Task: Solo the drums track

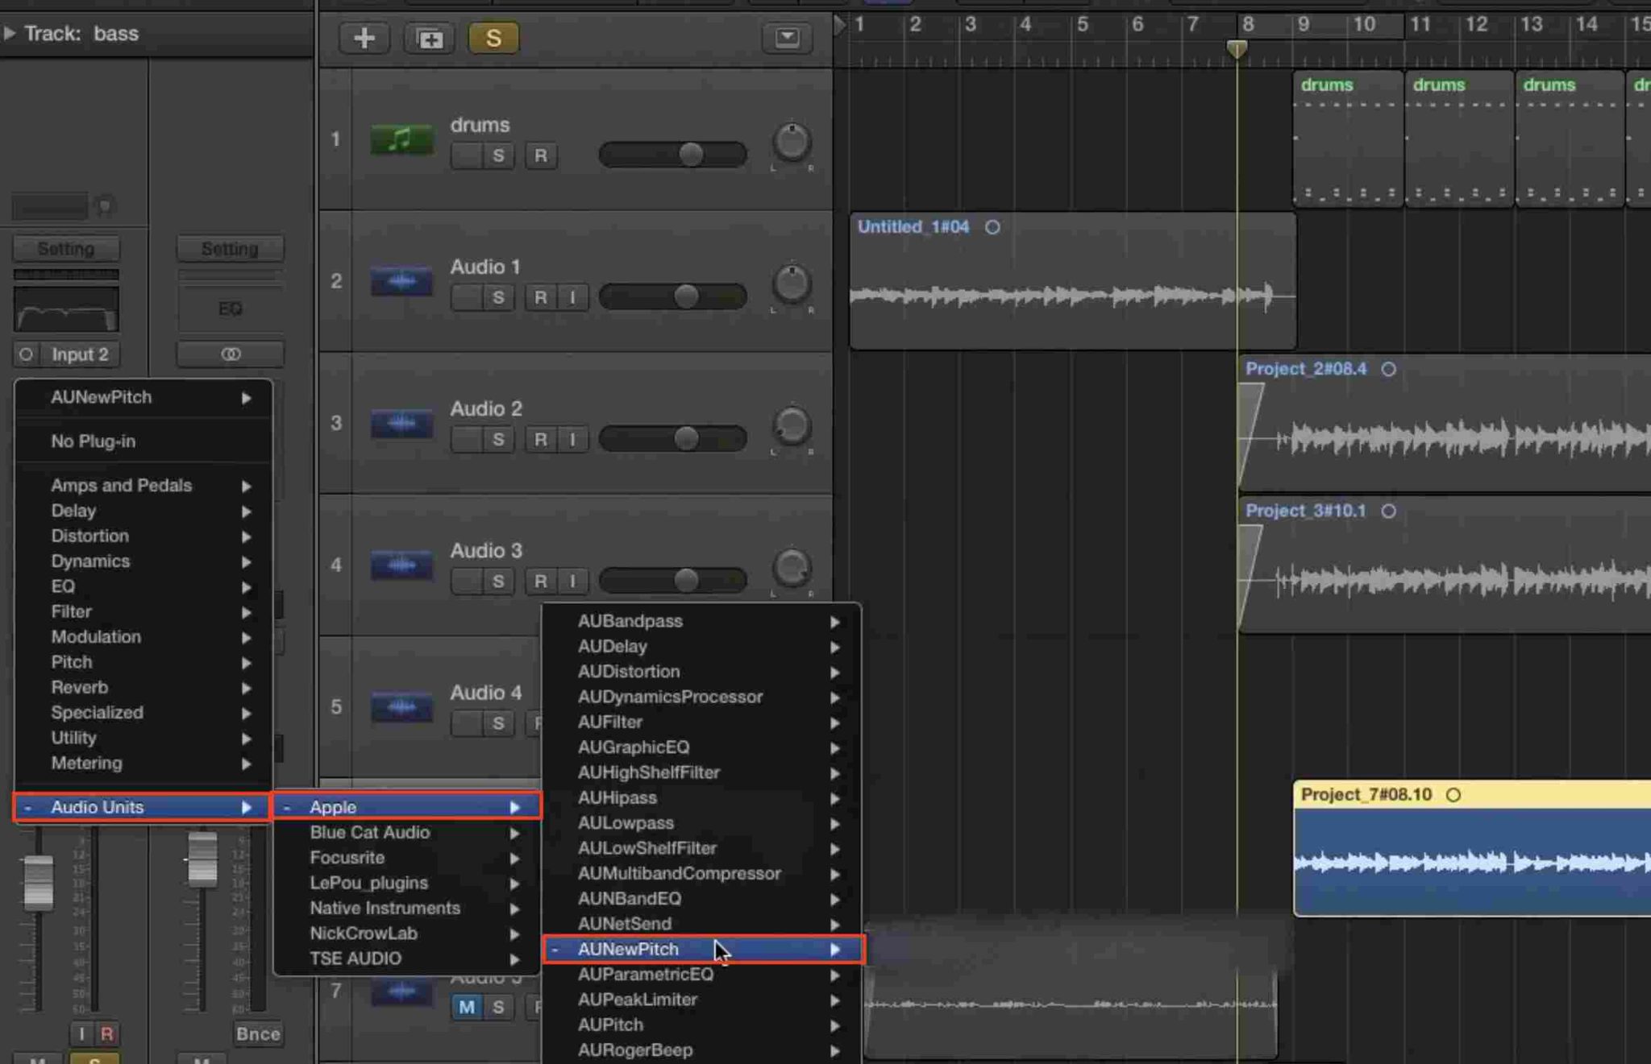Action: (x=497, y=155)
